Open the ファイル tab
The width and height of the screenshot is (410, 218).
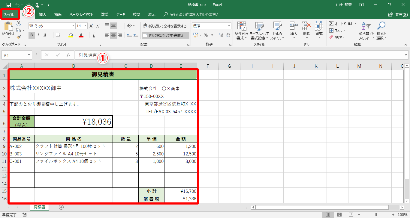[8, 14]
